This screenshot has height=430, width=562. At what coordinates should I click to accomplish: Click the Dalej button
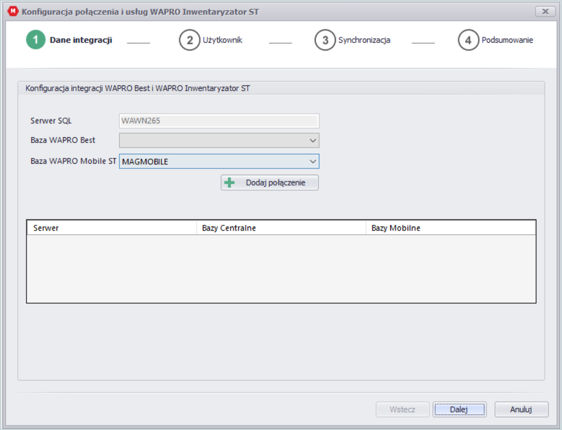click(459, 409)
